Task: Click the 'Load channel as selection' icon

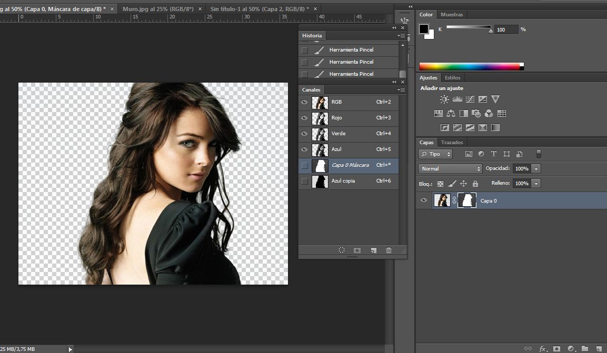Action: click(x=342, y=250)
